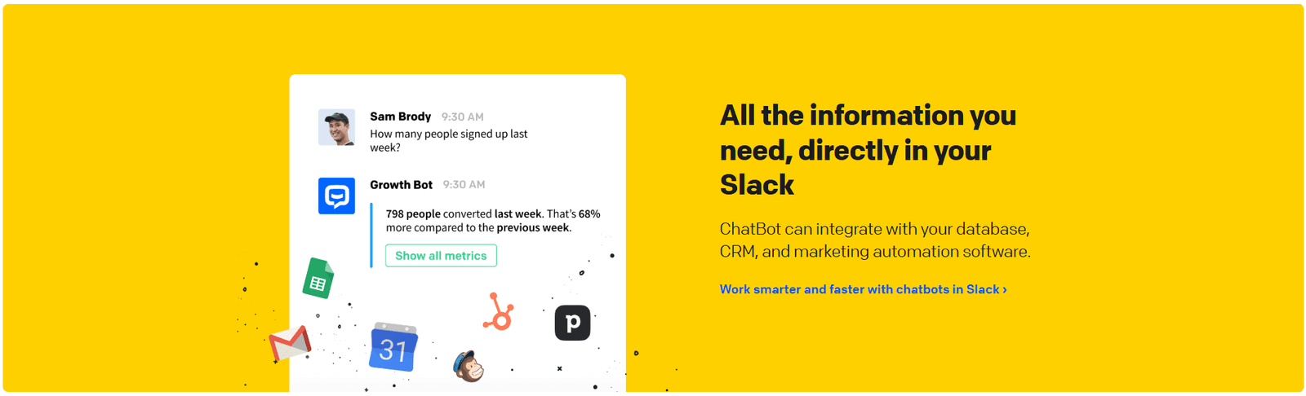The image size is (1306, 396).
Task: Click the Mailchimp monkey icon
Action: coord(469,367)
